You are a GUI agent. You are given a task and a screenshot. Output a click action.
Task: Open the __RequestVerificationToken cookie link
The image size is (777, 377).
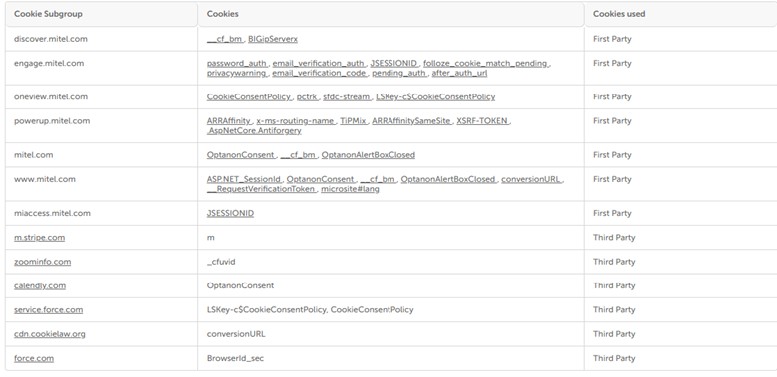coord(261,189)
